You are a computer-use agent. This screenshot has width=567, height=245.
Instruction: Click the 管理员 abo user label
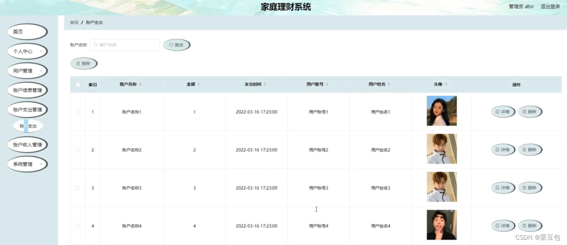click(521, 7)
